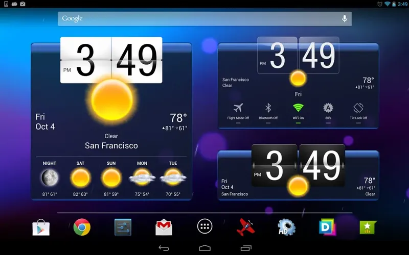
Task: Tap the 78° temperature in toggle widget
Action: 368,80
